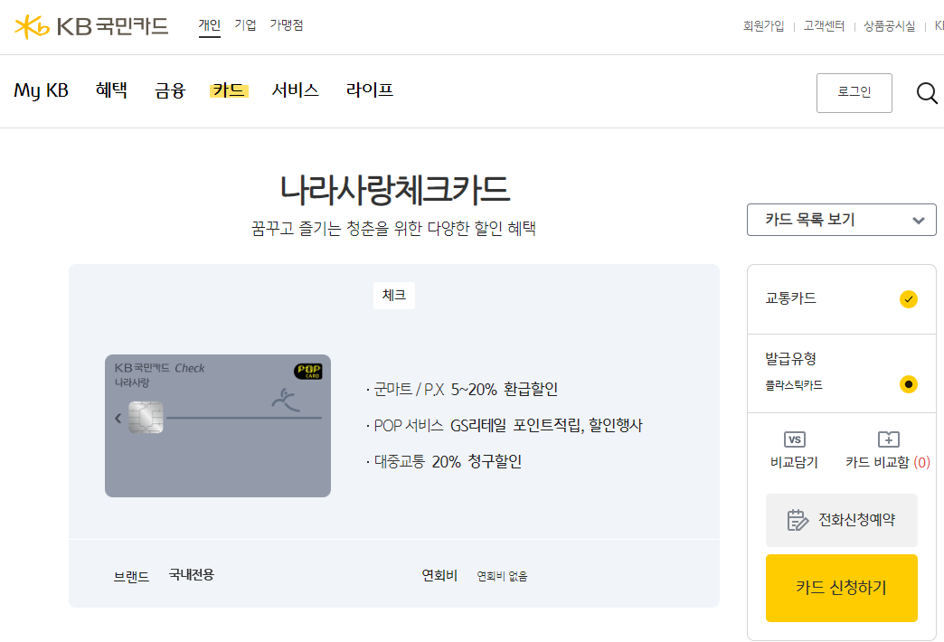The width and height of the screenshot is (944, 642).
Task: Click the 체크 card type badge
Action: tap(393, 296)
